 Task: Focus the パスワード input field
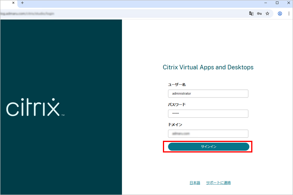coord(208,113)
